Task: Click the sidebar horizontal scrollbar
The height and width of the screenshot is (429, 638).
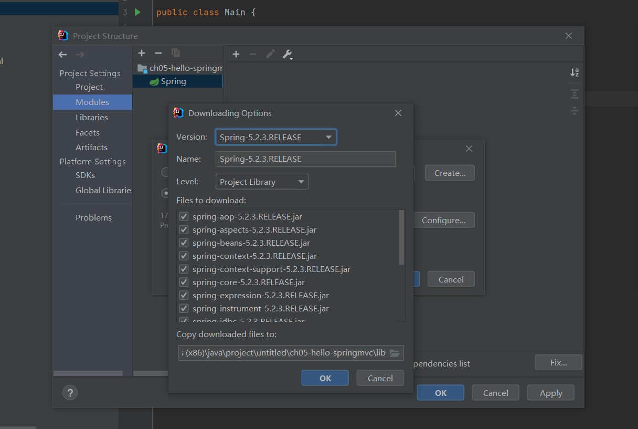Action: pos(88,373)
